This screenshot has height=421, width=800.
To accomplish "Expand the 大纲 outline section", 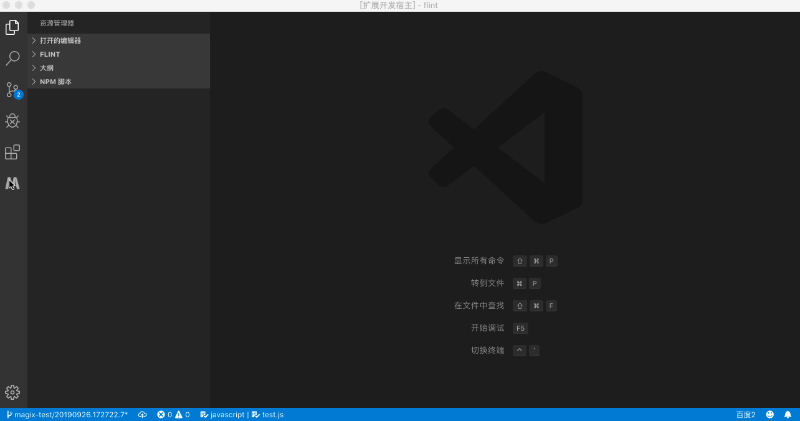I will [118, 68].
